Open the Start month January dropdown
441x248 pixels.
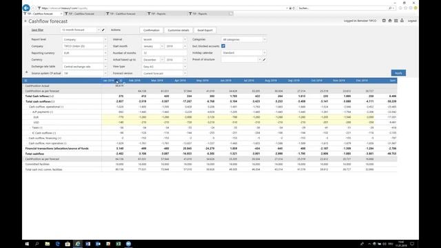tap(153, 46)
